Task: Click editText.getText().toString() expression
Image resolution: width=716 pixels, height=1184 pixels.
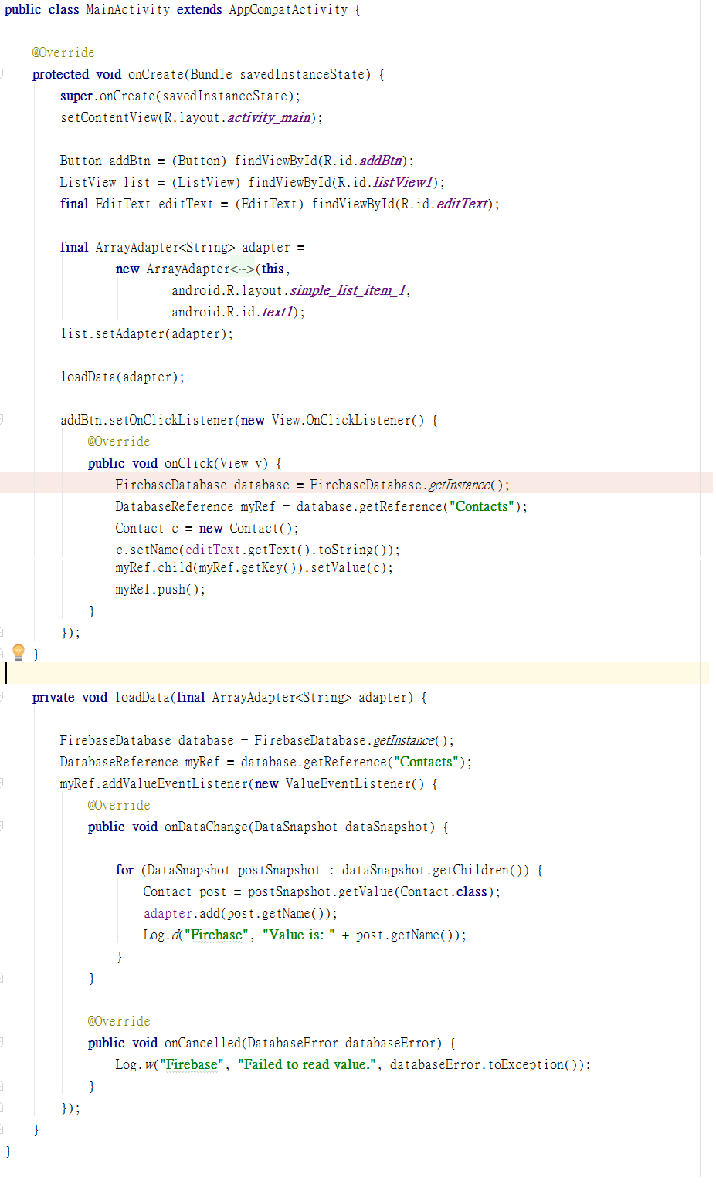Action: pos(287,550)
